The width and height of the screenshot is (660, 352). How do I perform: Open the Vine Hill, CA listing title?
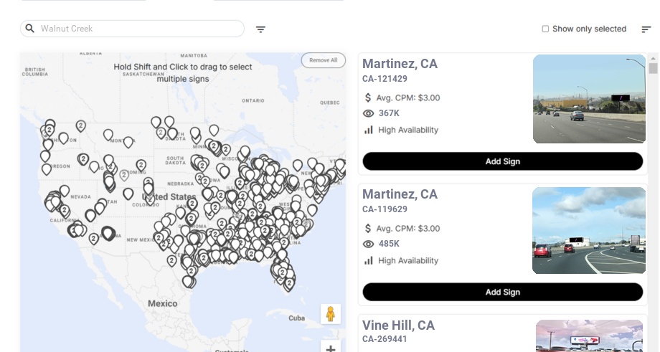coord(398,325)
